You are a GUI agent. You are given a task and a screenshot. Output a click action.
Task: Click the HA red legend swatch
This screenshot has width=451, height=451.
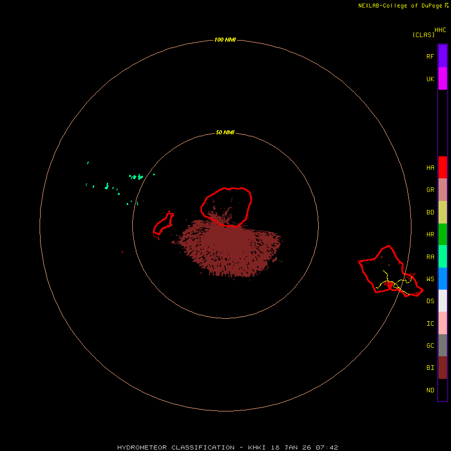(x=442, y=167)
